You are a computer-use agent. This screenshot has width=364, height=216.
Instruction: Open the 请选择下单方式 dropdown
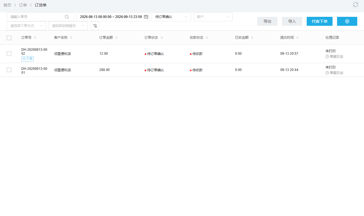click(26, 26)
